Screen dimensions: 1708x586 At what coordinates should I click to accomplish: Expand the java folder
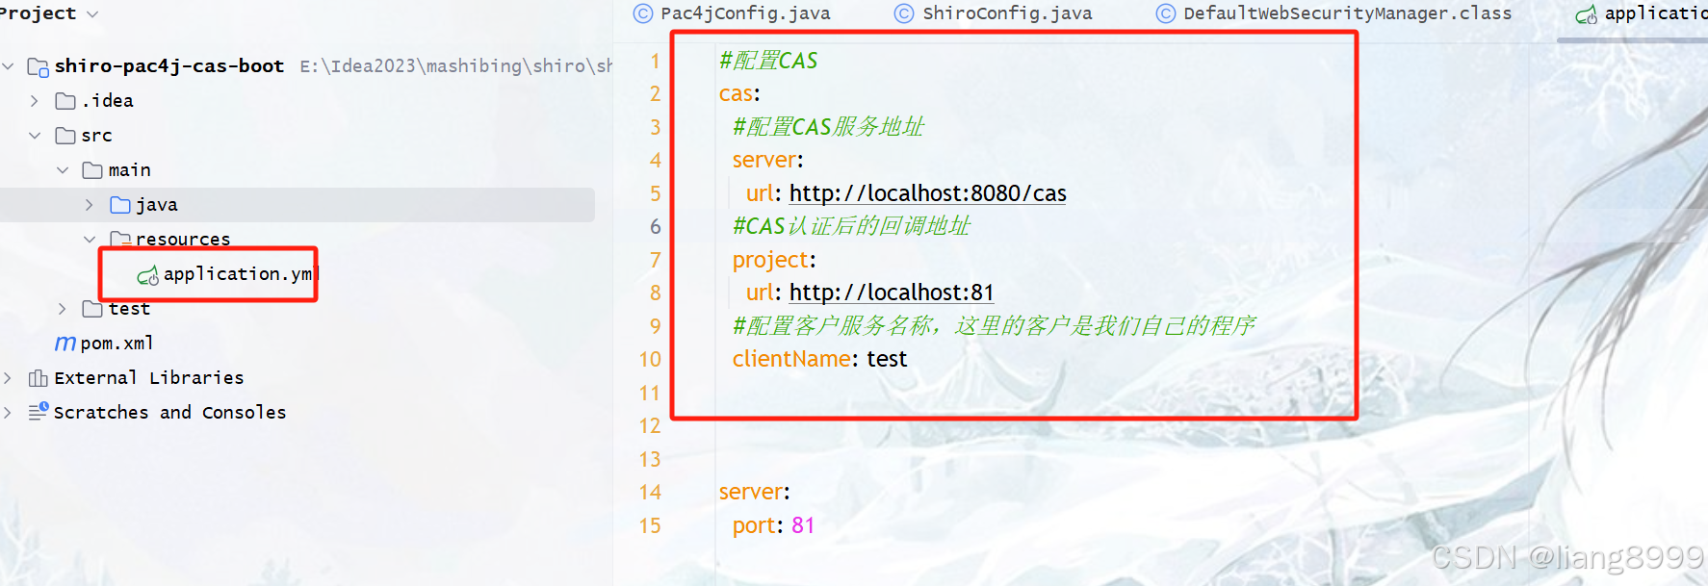click(90, 205)
